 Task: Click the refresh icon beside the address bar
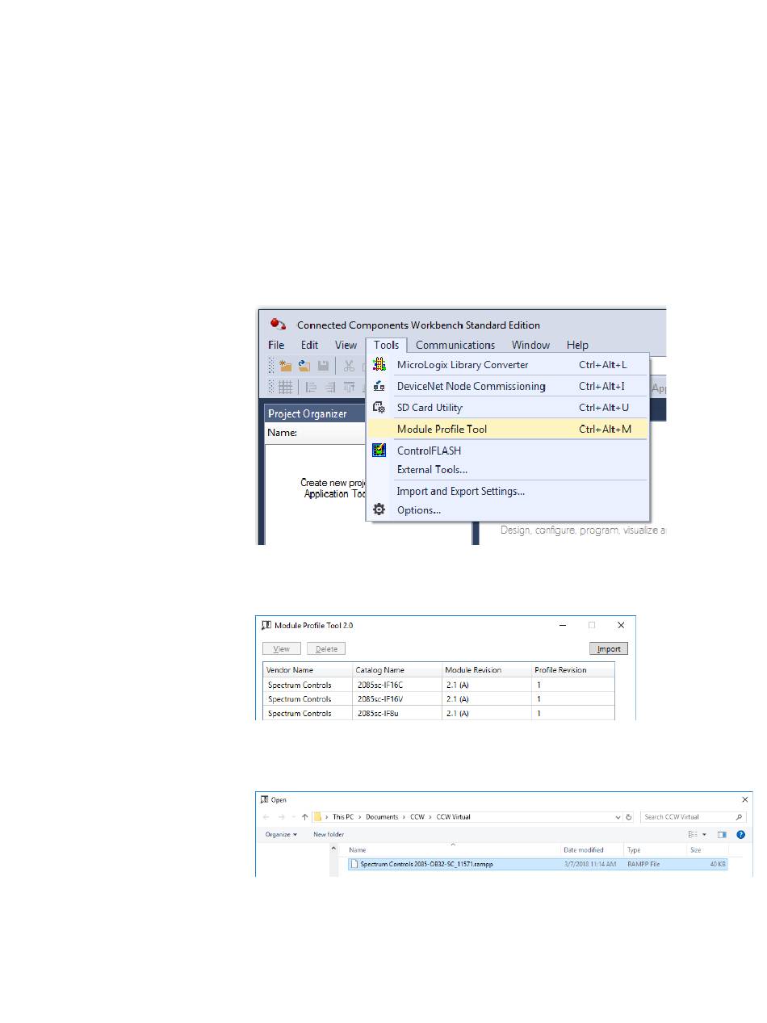(629, 817)
